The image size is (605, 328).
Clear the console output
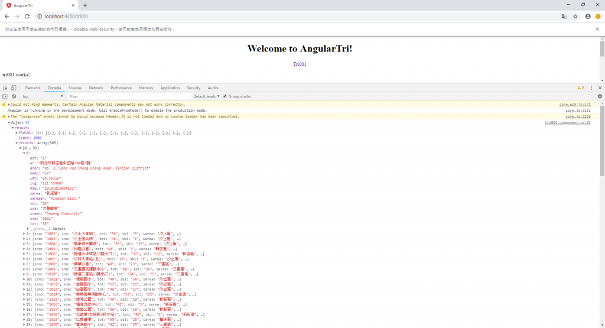click(x=14, y=96)
